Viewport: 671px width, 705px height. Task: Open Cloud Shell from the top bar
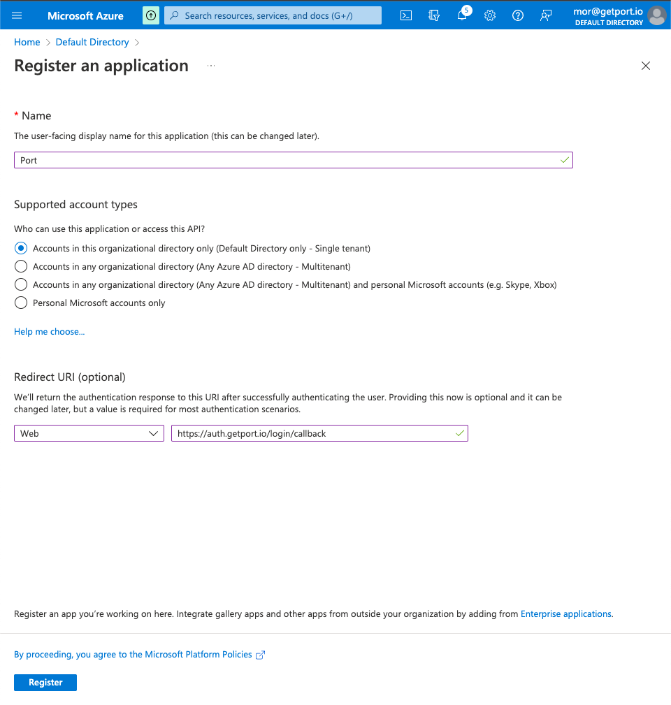406,15
